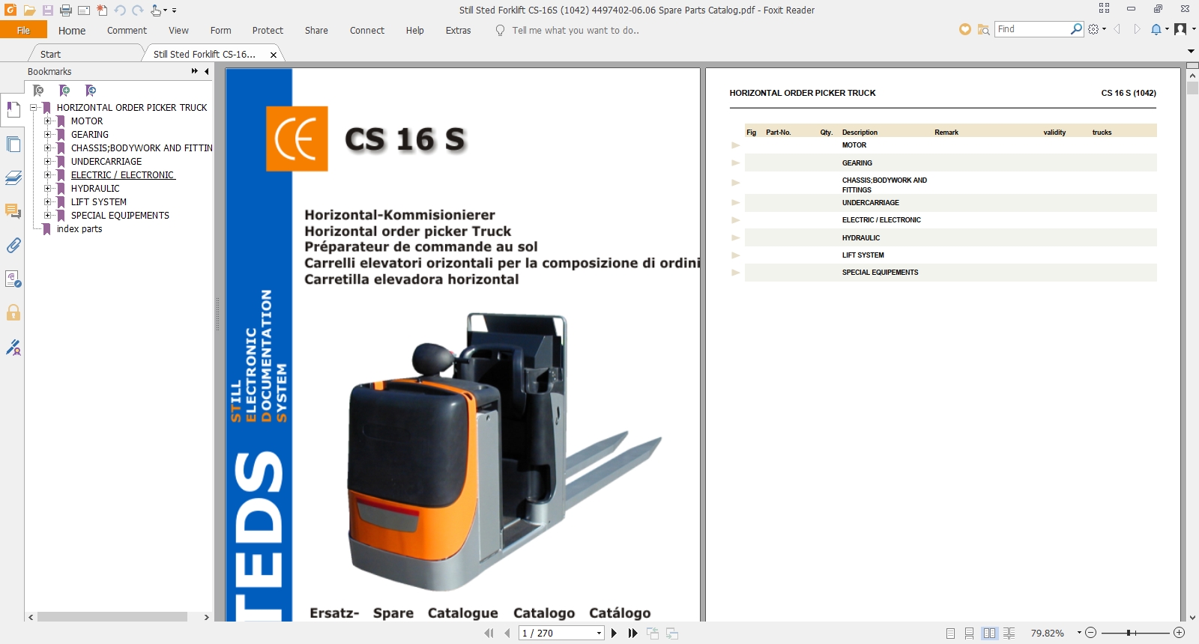This screenshot has height=644, width=1199.
Task: Select the SPECIAL EQUIPEMENTS bookmark
Action: click(120, 216)
